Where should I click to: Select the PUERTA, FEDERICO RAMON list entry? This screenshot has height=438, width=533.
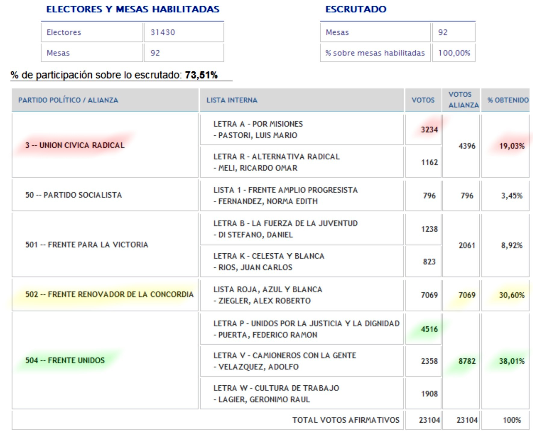coord(268,335)
